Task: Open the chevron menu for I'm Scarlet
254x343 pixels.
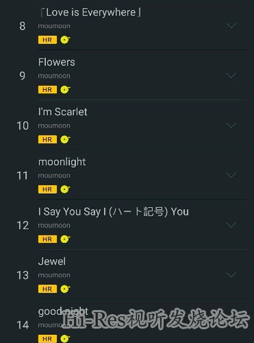Action: click(231, 126)
